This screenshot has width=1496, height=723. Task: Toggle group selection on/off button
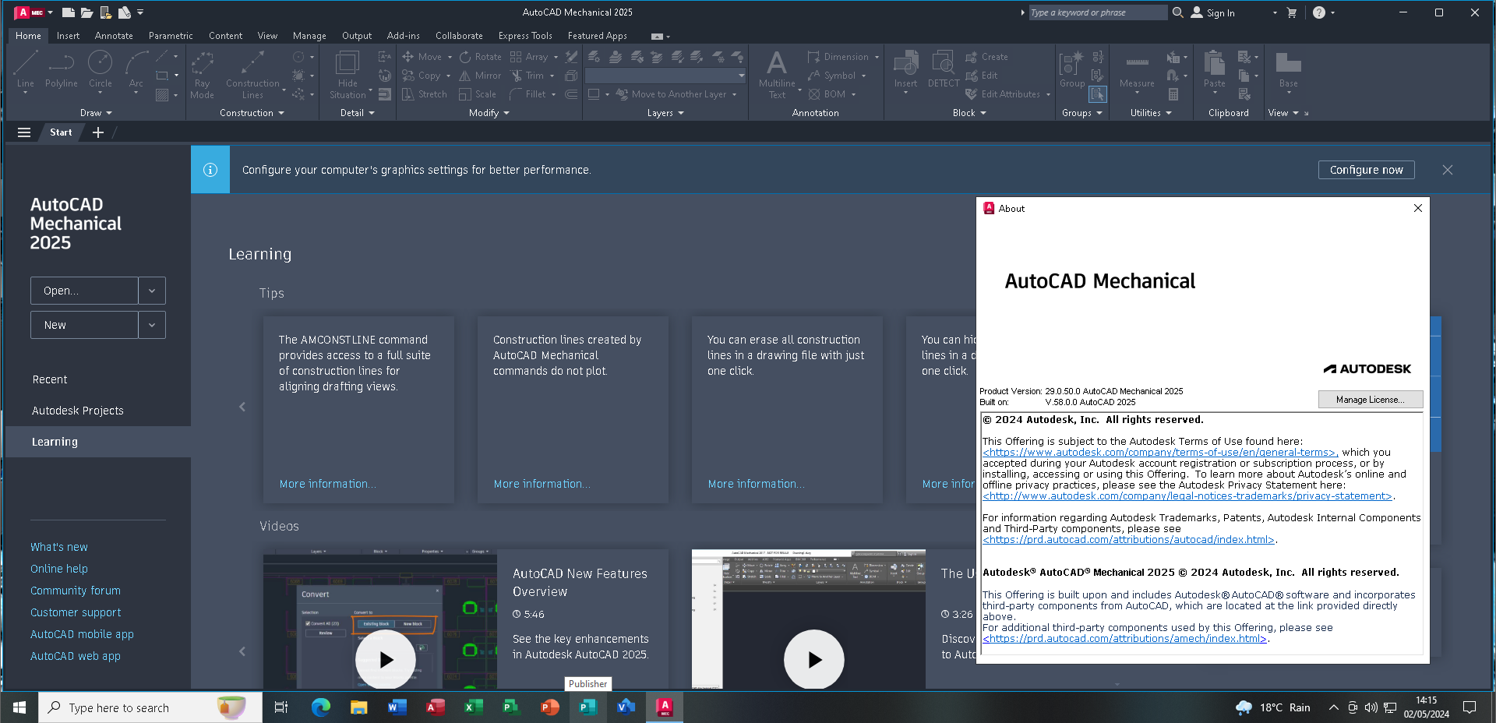point(1098,94)
